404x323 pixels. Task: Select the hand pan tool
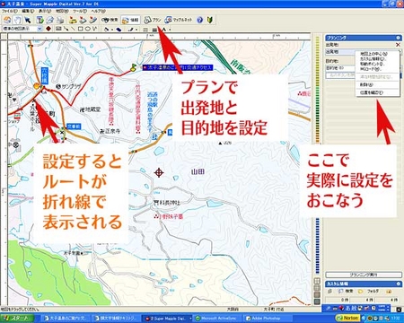pos(19,20)
